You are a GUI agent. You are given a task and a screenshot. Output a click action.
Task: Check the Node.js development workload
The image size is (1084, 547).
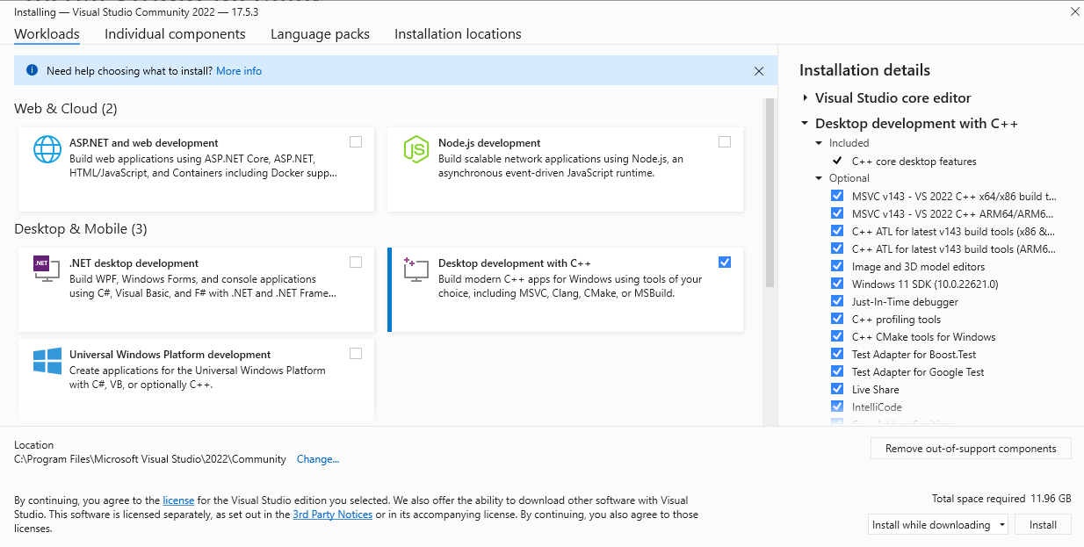click(725, 141)
